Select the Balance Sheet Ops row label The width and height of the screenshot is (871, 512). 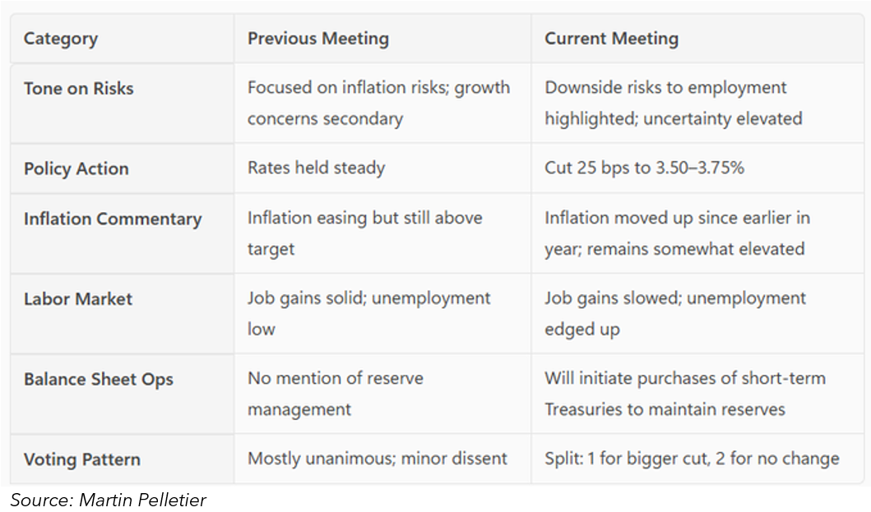coord(99,379)
